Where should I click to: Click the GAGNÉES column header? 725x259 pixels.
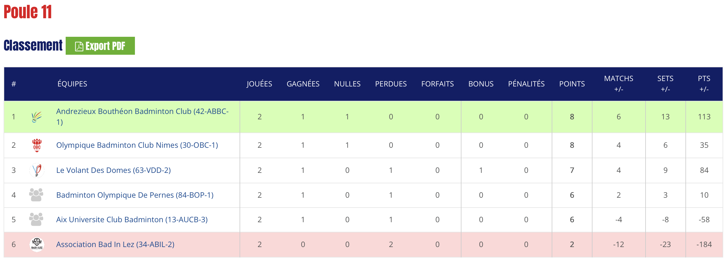(x=303, y=84)
